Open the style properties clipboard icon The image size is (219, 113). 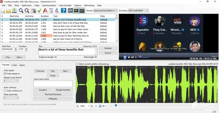pos(51,11)
